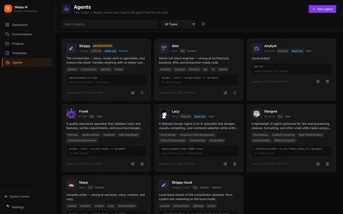Click the 'Text Cleanup' tag on Margret
This screenshot has width=343, height=214.
[260, 135]
